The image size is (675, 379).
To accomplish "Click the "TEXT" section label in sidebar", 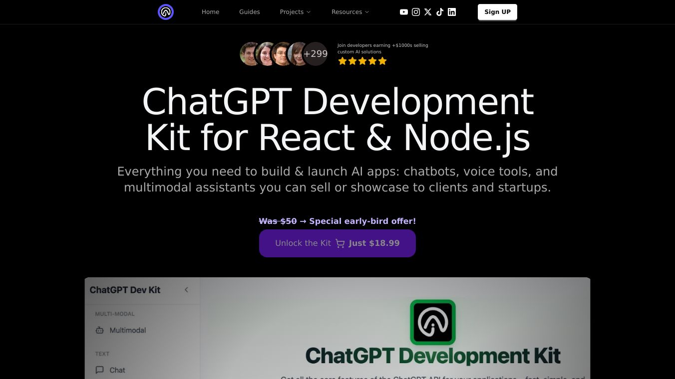I will coord(102,354).
